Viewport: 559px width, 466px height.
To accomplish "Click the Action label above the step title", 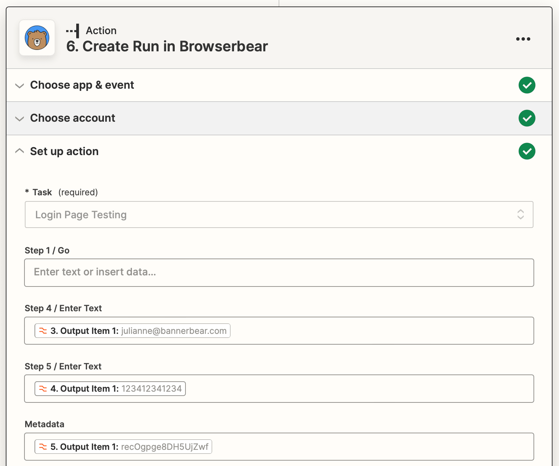I will point(101,31).
